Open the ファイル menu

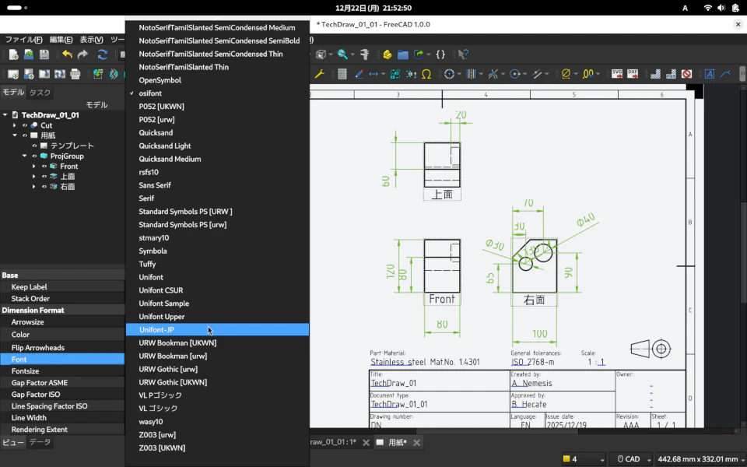(x=23, y=40)
